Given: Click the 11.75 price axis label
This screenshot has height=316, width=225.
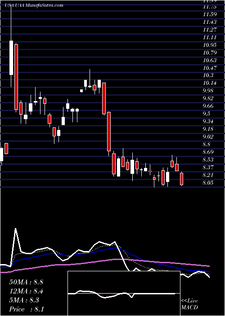Looking at the screenshot, I should tap(210, 7).
